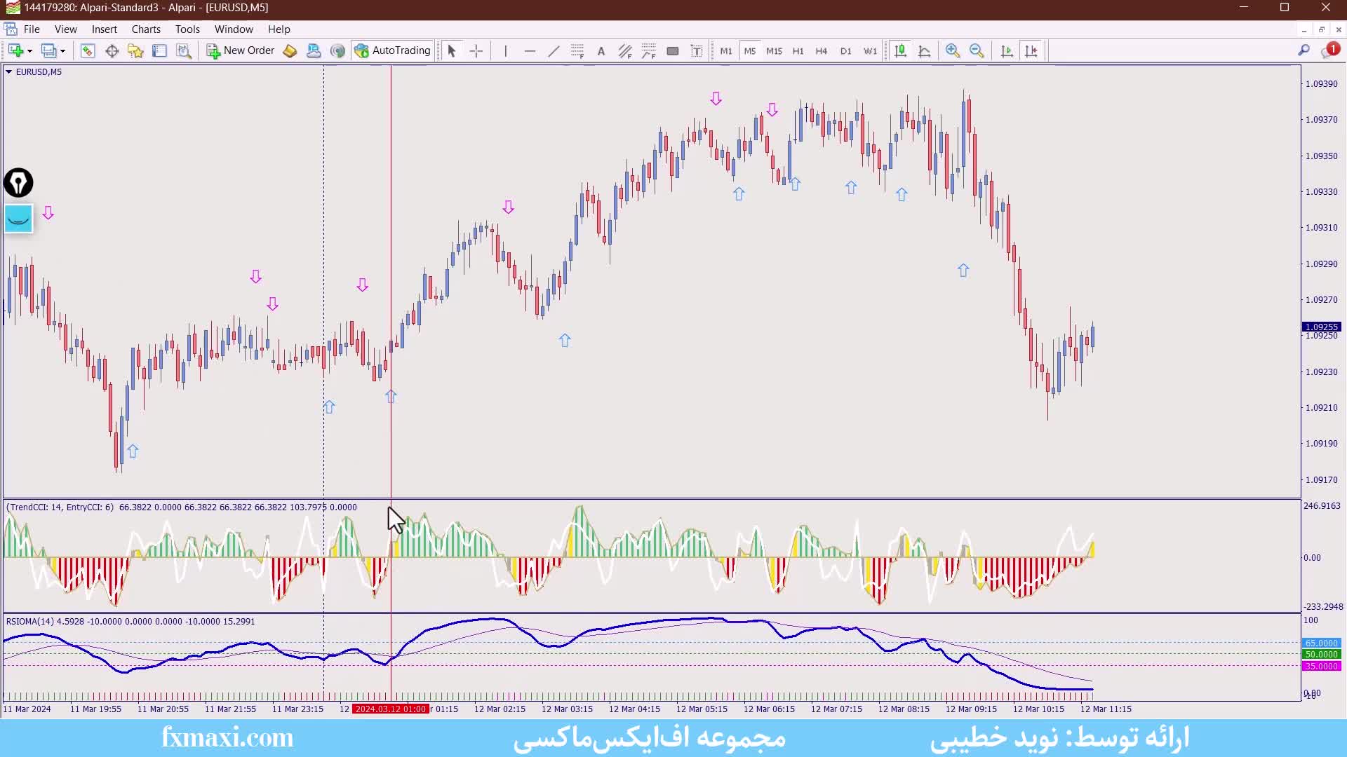This screenshot has height=757, width=1347.
Task: Toggle chart shift button
Action: click(x=1031, y=50)
